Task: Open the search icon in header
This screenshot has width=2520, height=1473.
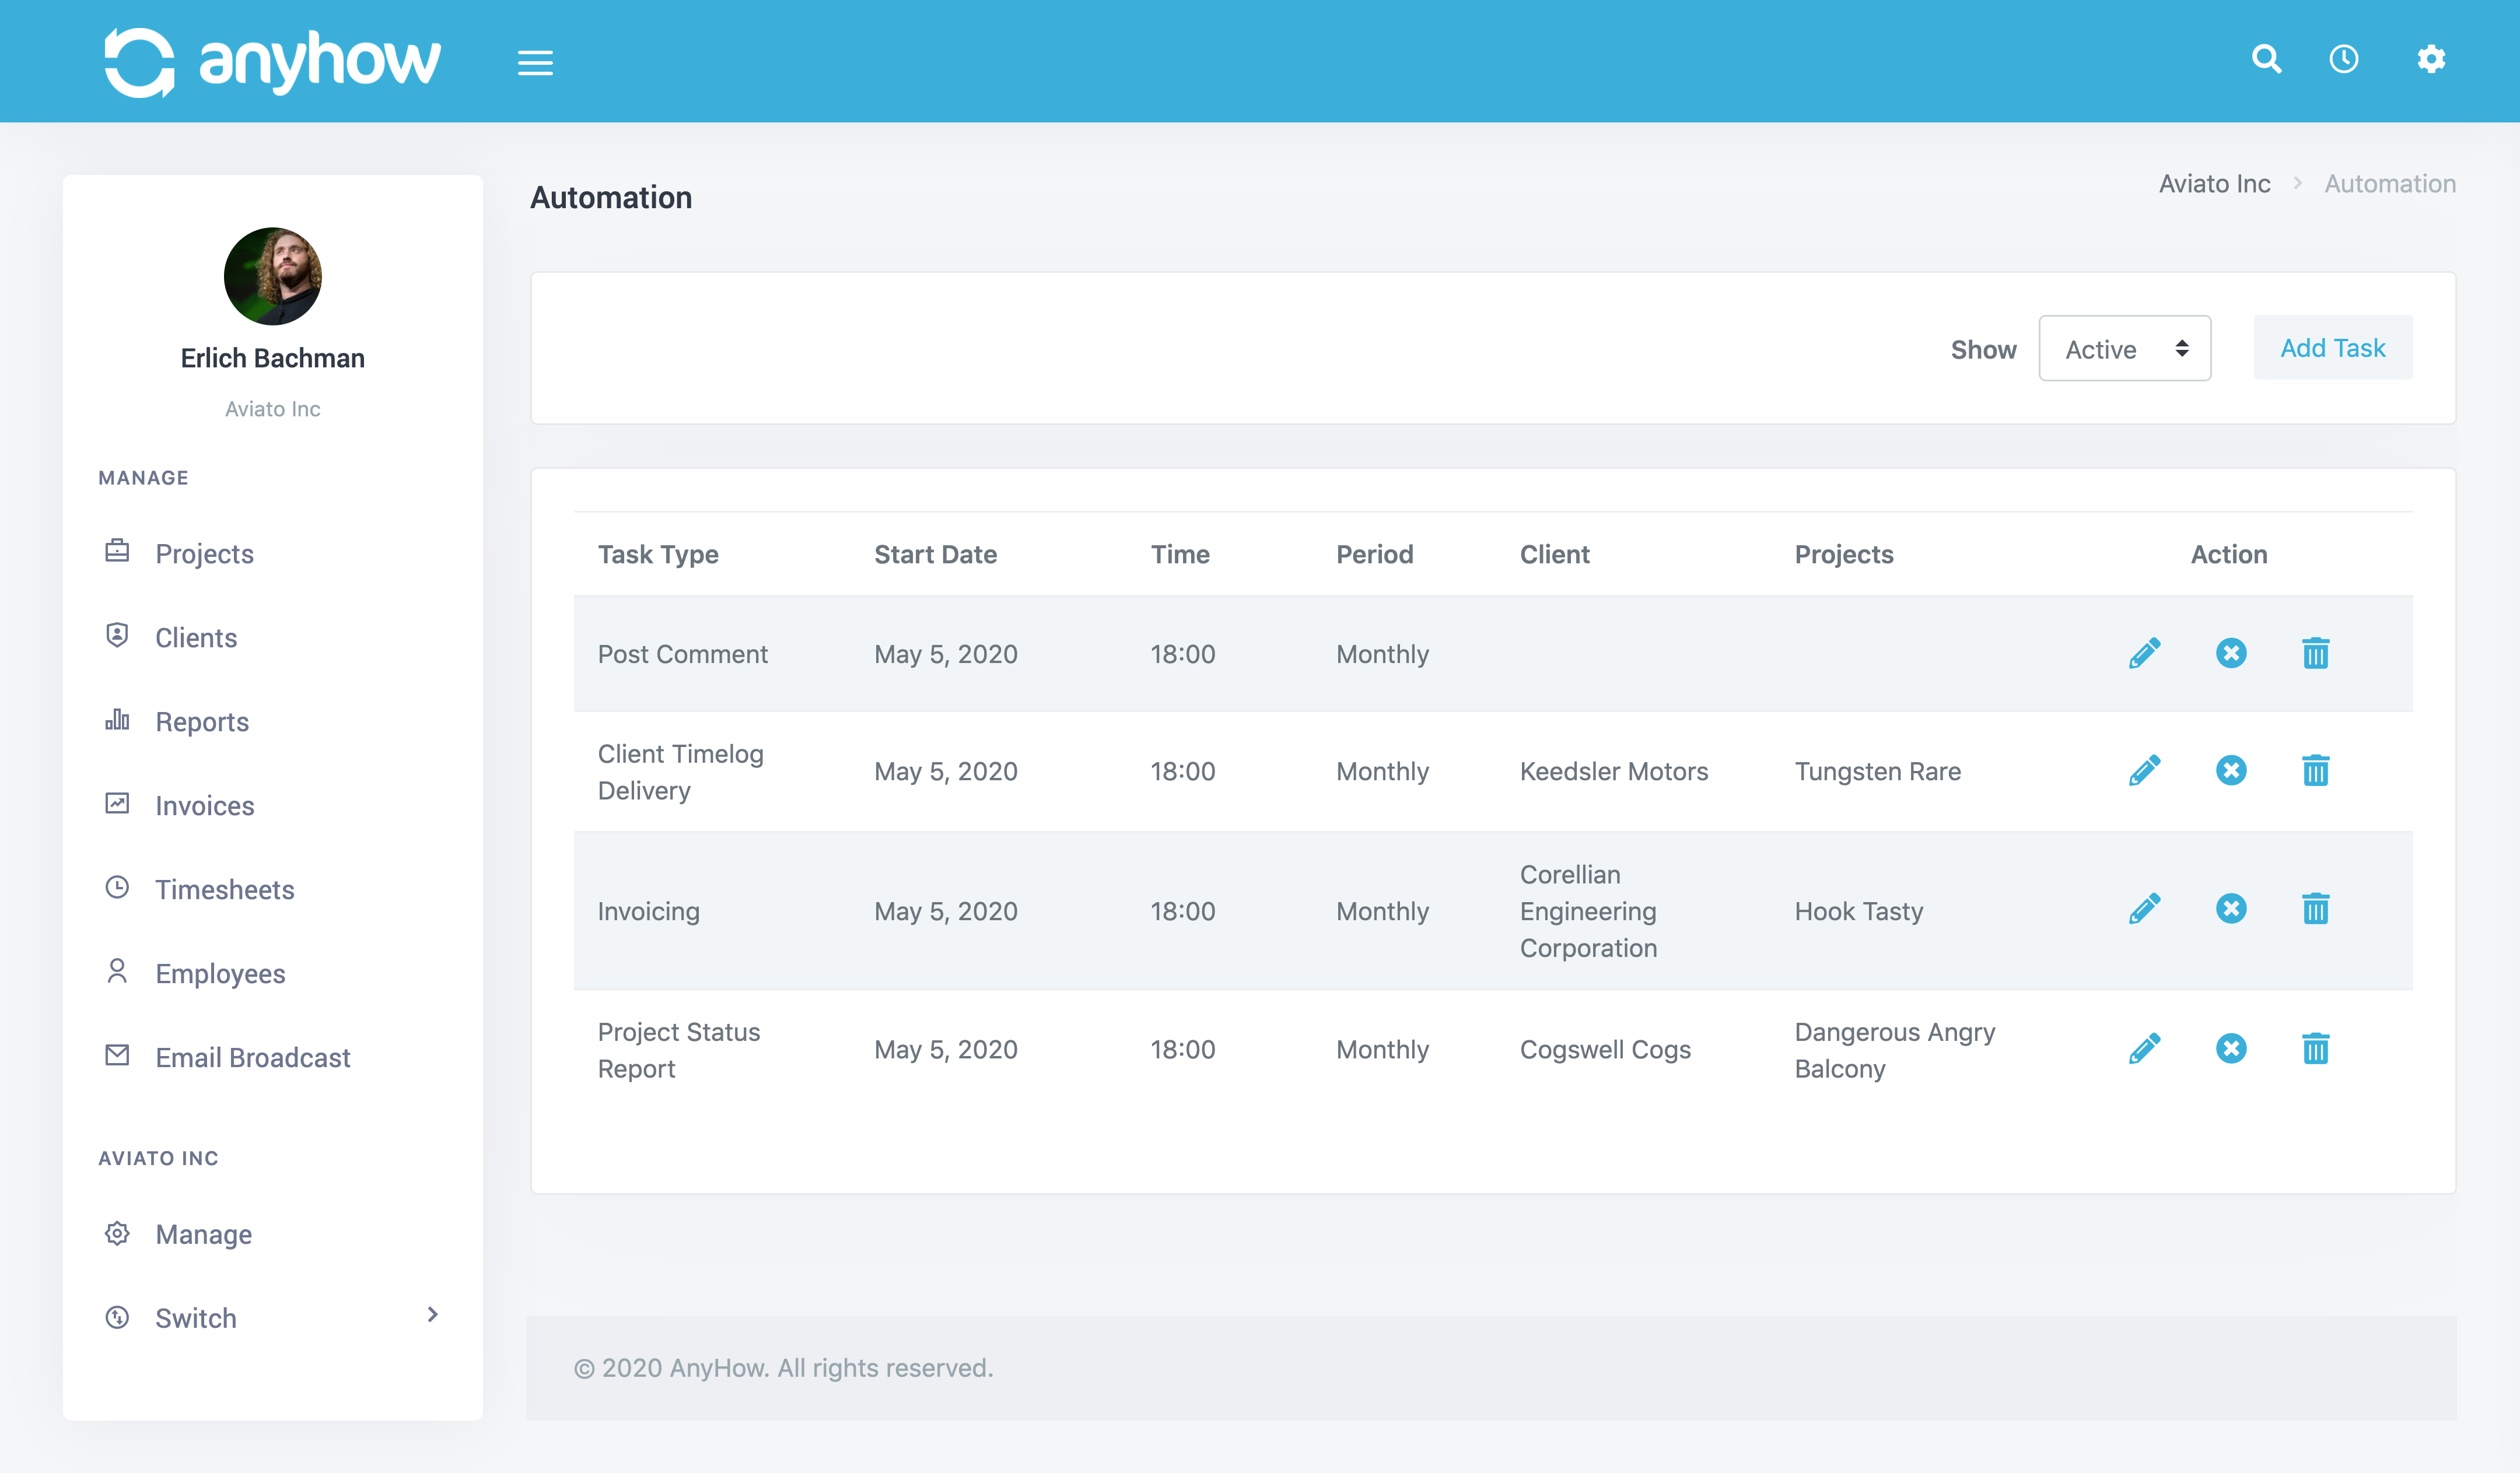Action: tap(2267, 60)
